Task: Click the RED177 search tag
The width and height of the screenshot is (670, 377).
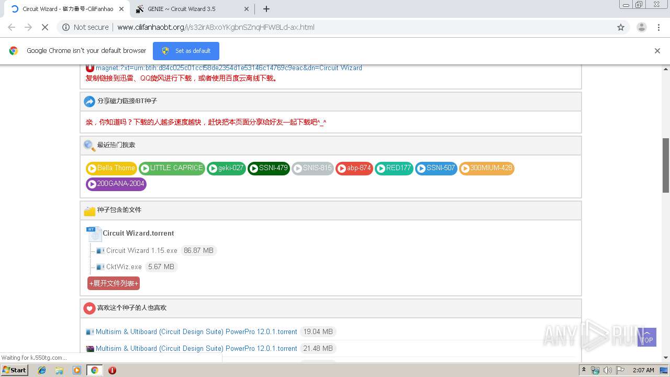Action: tap(394, 168)
